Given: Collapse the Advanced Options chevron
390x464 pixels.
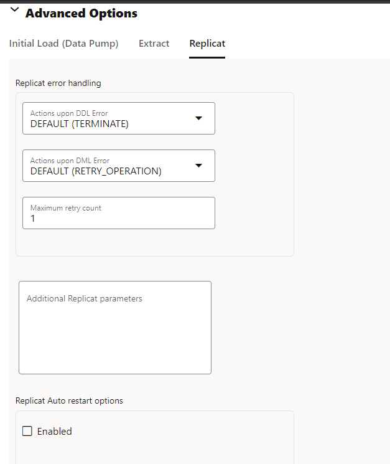Looking at the screenshot, I should tap(15, 11).
